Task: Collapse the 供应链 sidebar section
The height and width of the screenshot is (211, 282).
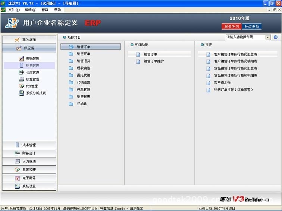Action: [29, 48]
